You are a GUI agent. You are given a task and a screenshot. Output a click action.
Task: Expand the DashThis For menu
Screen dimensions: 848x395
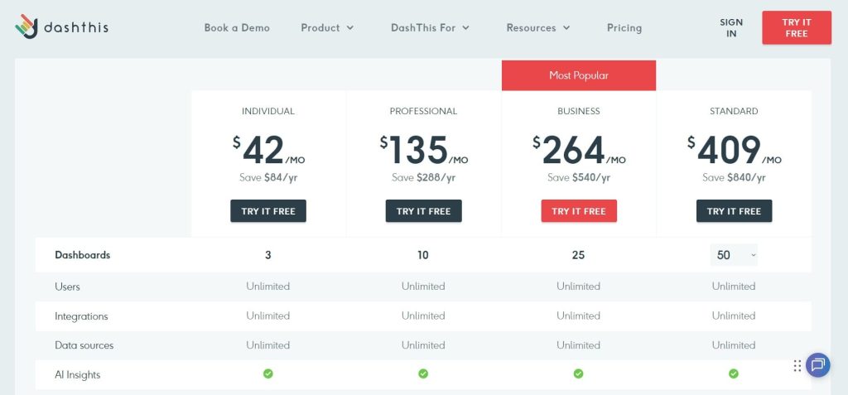430,27
